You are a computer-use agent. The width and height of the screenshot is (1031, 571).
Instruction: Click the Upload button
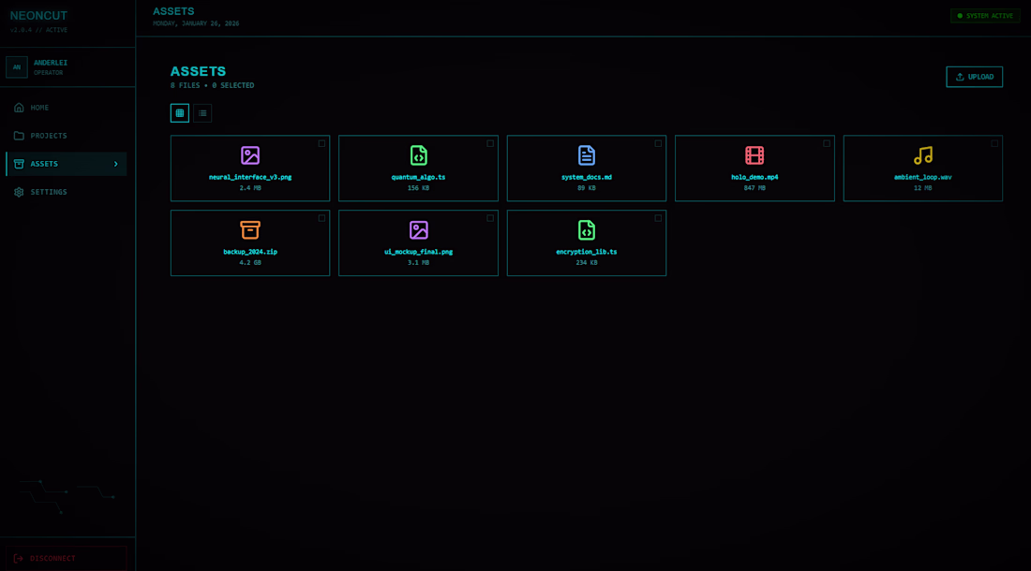click(975, 77)
